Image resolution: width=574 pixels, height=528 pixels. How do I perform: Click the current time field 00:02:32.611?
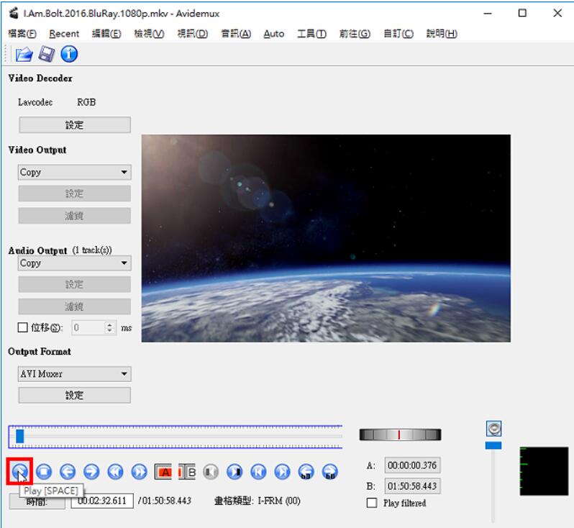pyautogui.click(x=102, y=501)
